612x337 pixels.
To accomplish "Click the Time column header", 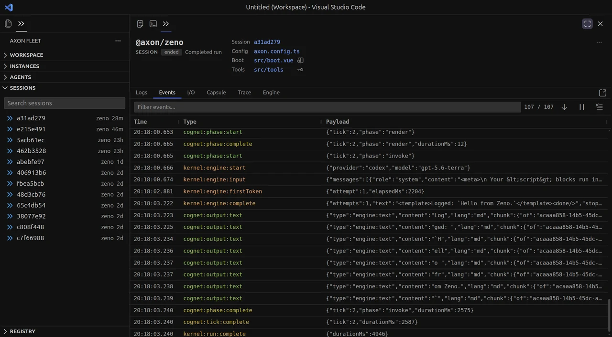I will [x=140, y=122].
